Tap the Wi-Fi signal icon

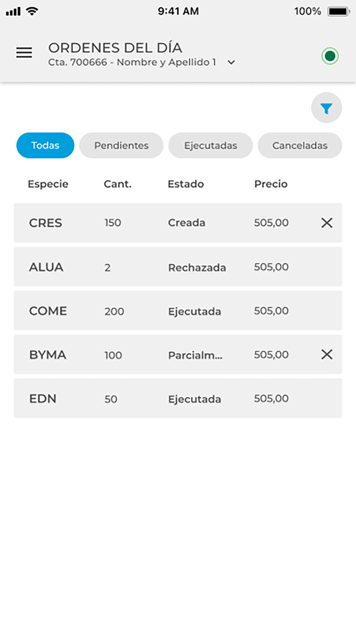33,11
